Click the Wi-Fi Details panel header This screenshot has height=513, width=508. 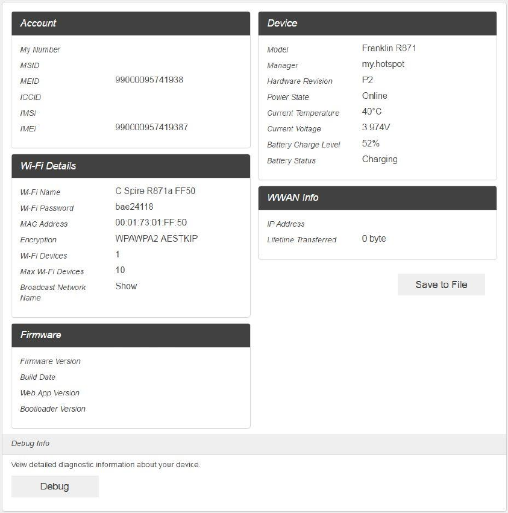(131, 166)
